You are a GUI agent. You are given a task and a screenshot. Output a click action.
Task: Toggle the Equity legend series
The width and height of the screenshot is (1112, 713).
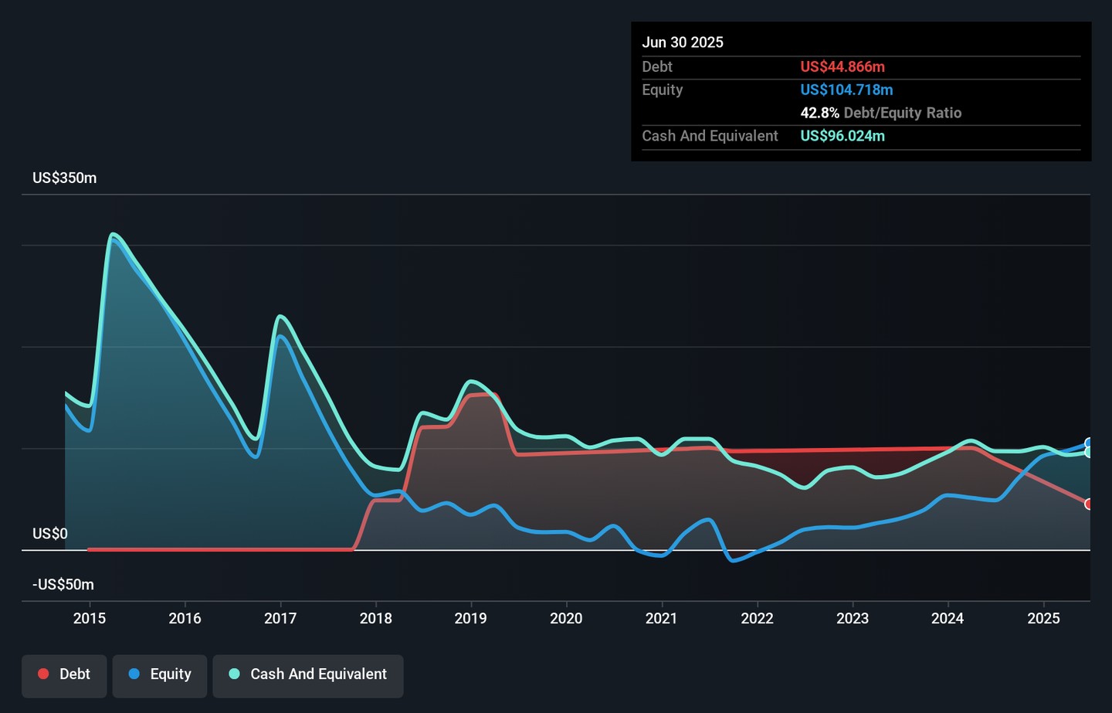coord(160,674)
